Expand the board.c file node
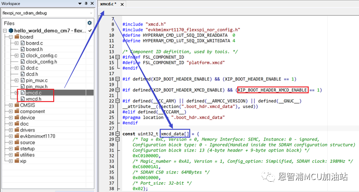This screenshot has width=359, height=192. (x=16, y=43)
